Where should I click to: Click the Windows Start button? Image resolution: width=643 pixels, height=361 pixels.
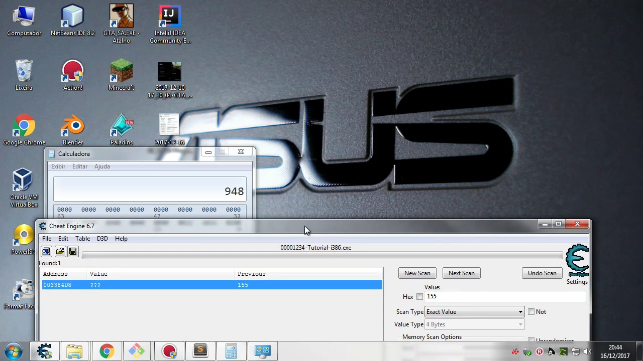click(x=14, y=351)
